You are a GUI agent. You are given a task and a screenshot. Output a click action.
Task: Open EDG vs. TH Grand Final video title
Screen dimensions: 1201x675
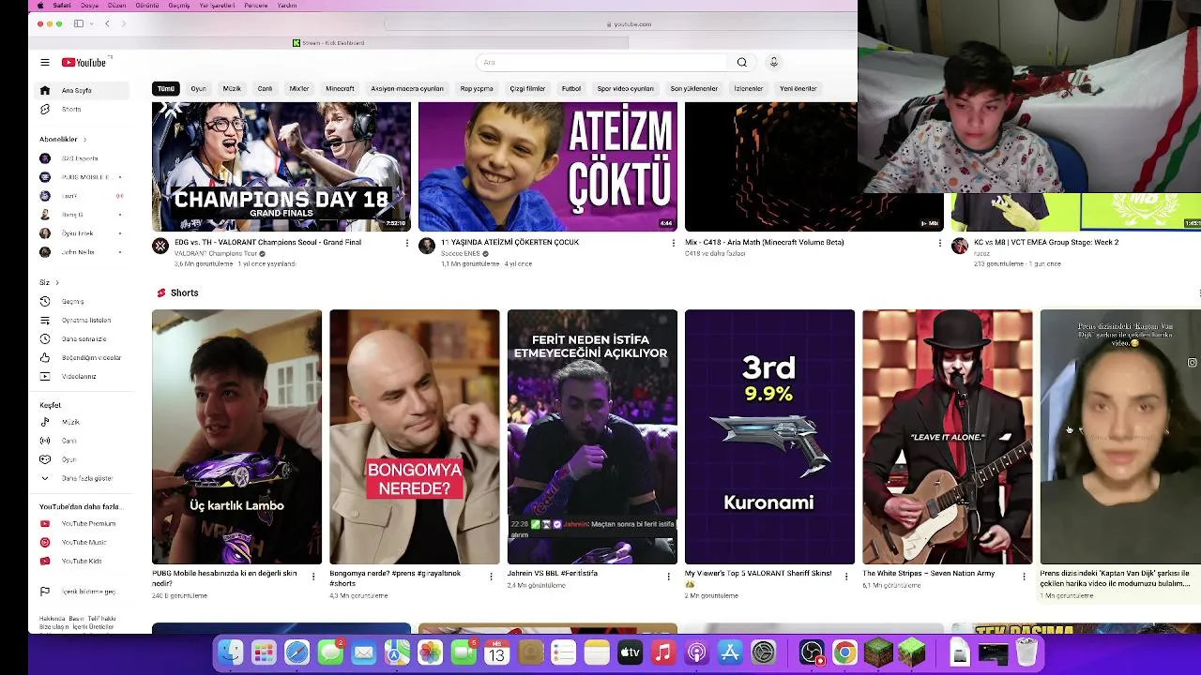[x=267, y=242]
